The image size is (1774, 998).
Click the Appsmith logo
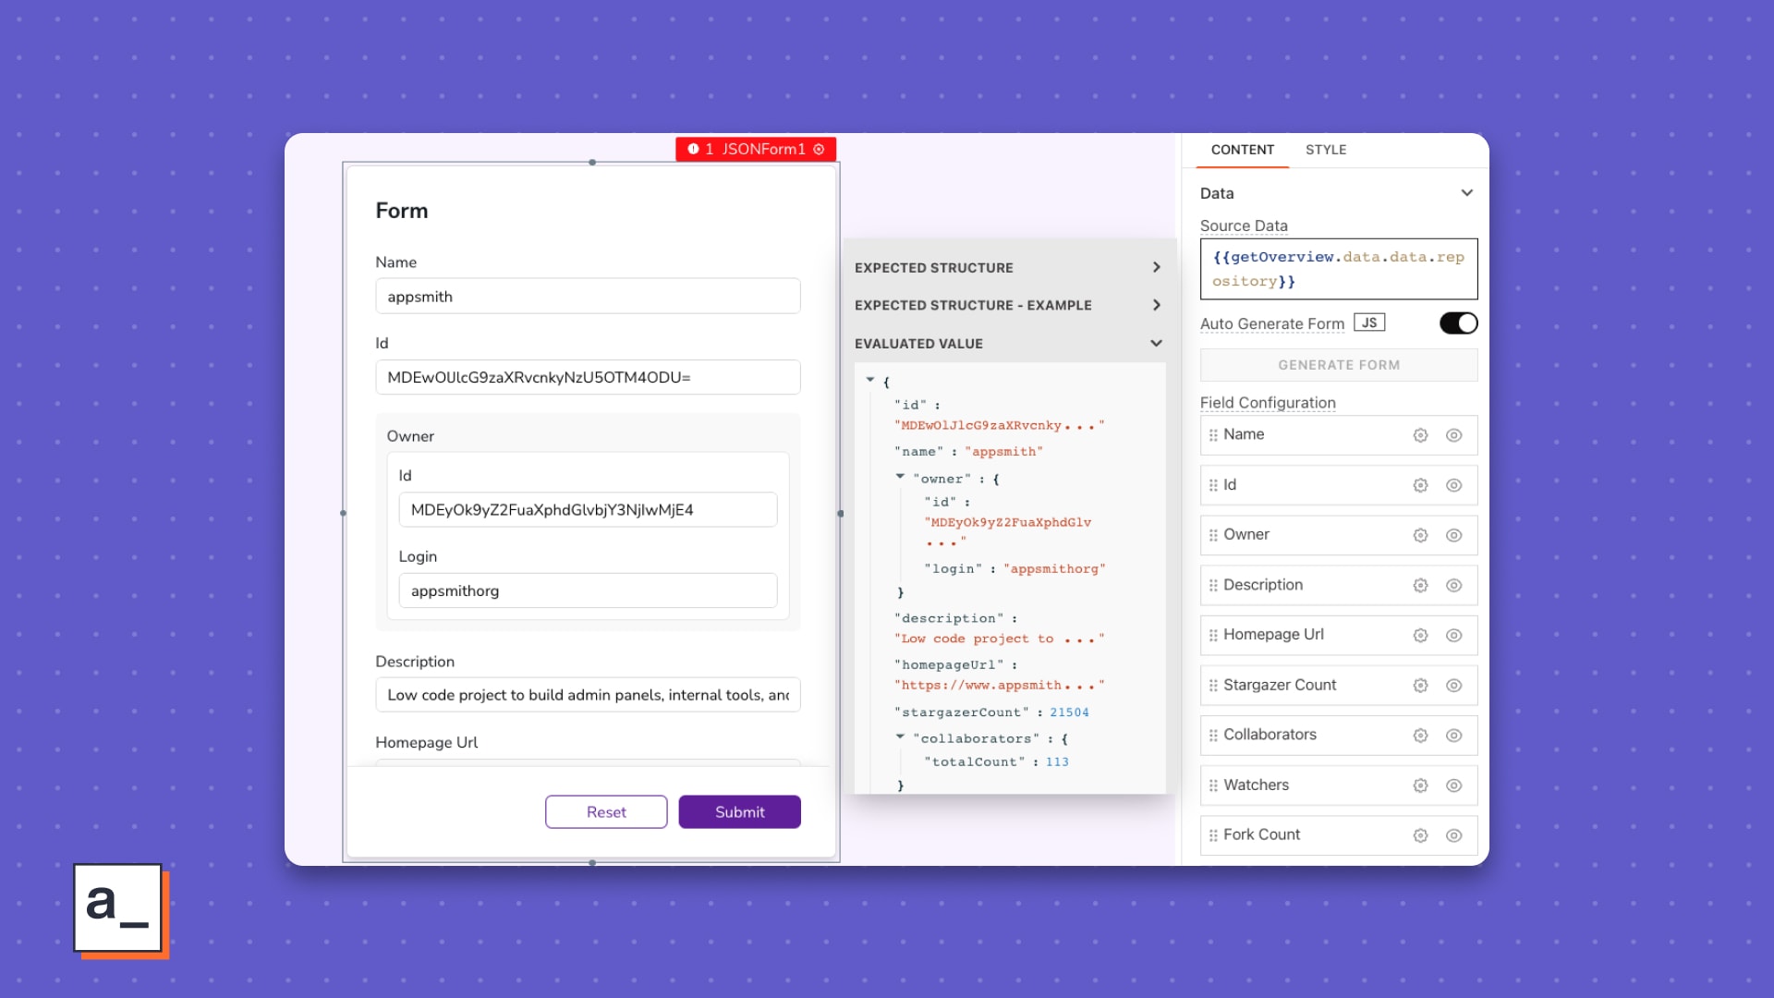[x=120, y=909]
